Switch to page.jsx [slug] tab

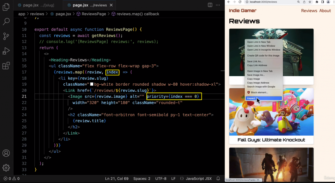[x=36, y=5]
